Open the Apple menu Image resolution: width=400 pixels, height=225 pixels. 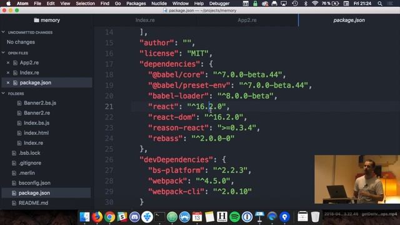[x=8, y=3]
